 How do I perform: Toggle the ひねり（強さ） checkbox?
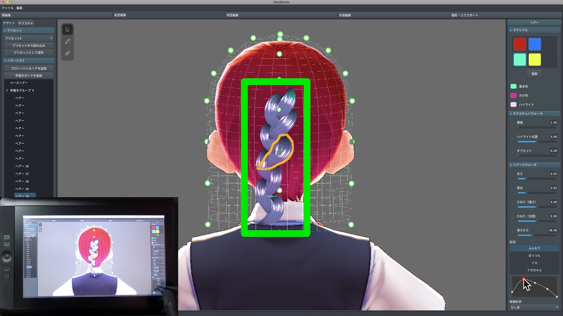512,204
